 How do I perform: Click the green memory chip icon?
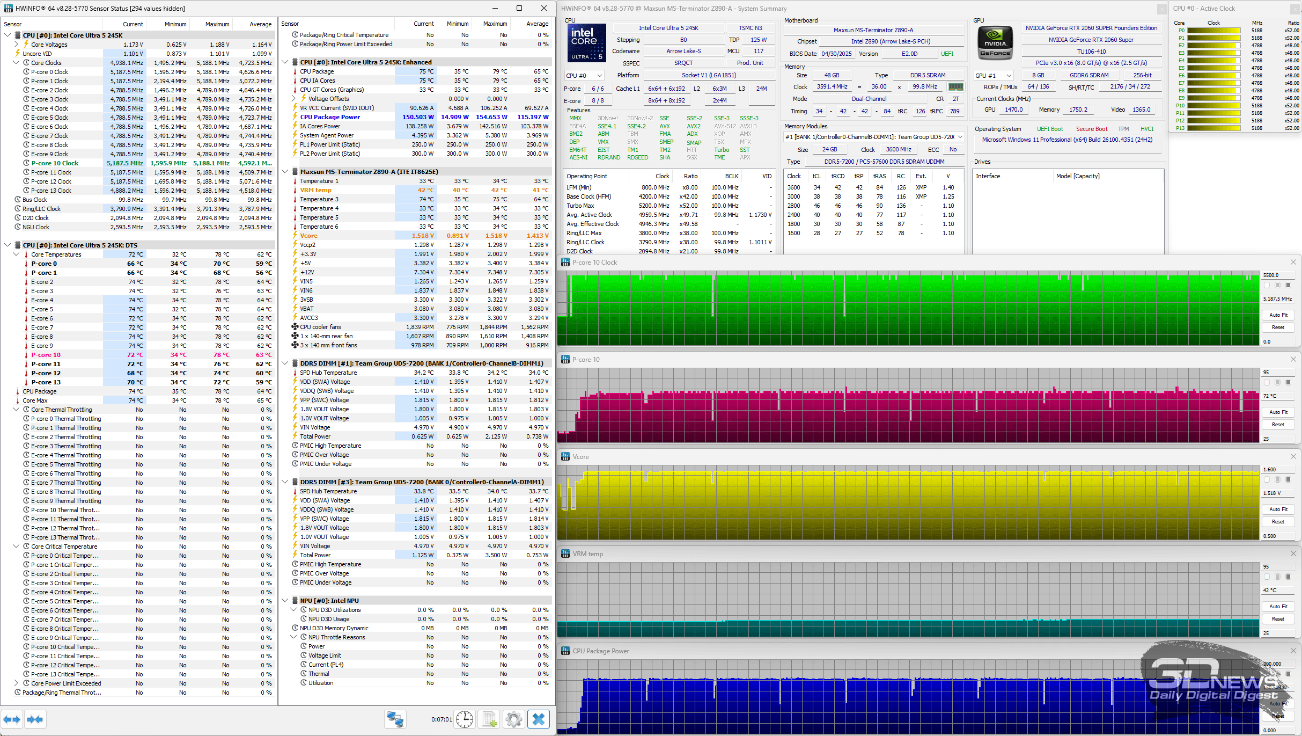coord(955,86)
